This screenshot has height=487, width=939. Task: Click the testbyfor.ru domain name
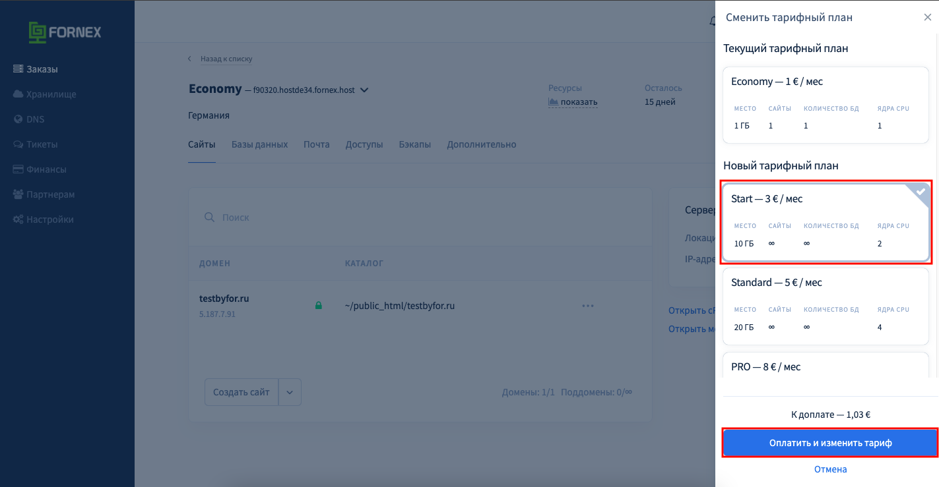[224, 299]
